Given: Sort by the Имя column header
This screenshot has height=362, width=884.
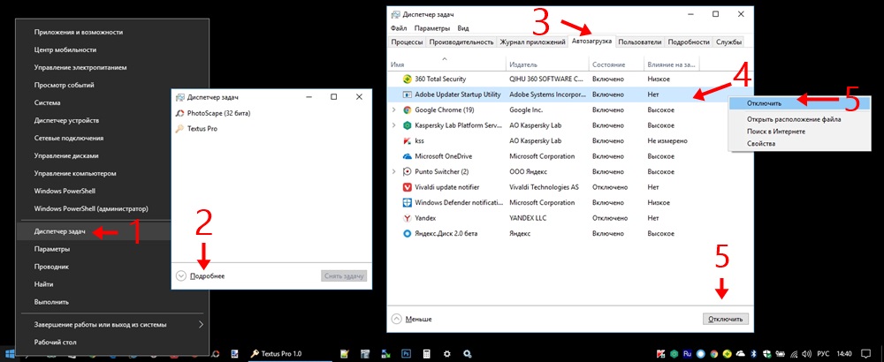Looking at the screenshot, I should click(x=397, y=64).
